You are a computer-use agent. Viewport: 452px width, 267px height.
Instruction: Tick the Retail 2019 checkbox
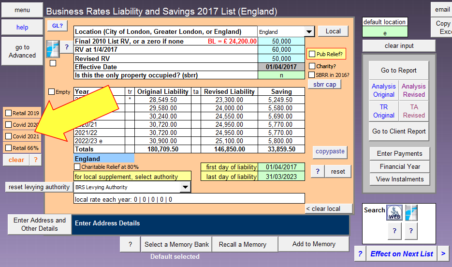(9, 113)
